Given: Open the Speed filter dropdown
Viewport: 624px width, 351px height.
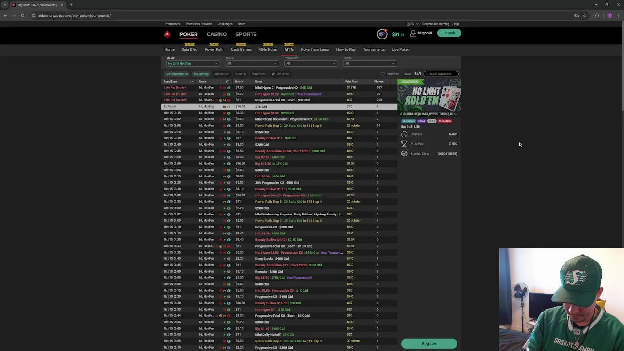Looking at the screenshot, I should [x=370, y=63].
